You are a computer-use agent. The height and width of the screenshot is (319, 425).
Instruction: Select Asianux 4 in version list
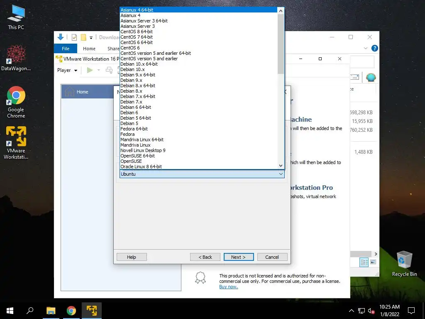click(x=198, y=15)
